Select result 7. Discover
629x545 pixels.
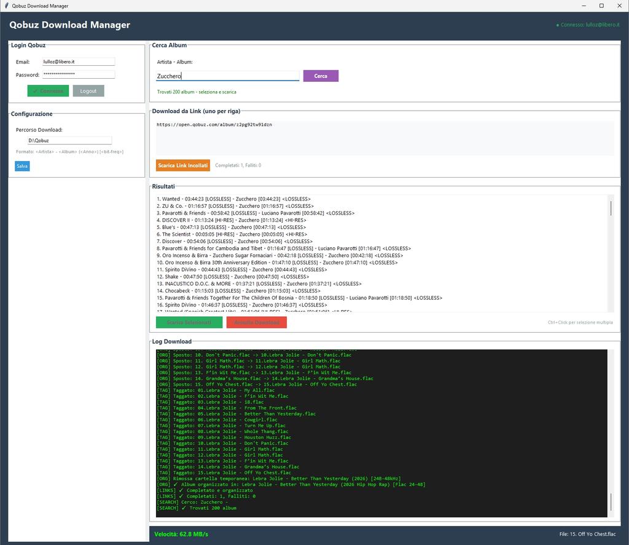(235, 241)
